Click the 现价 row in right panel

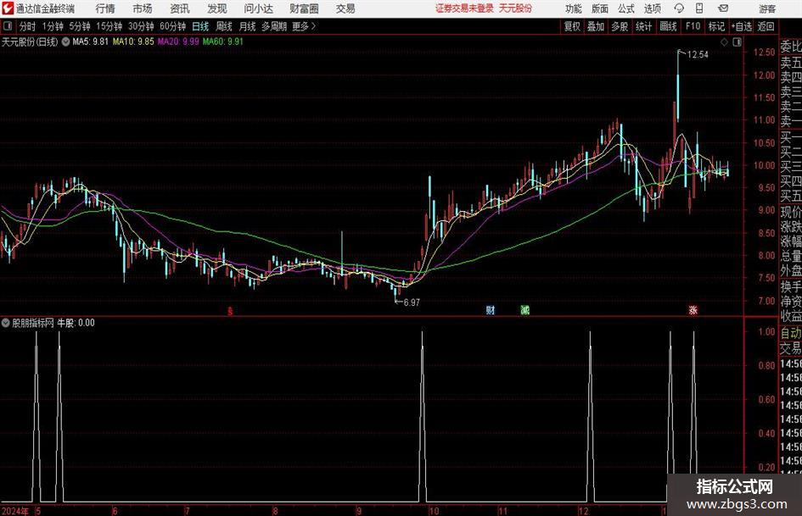pos(791,212)
